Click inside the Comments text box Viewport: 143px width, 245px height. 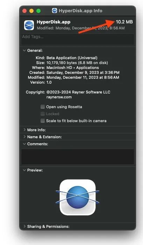[x=78, y=157]
